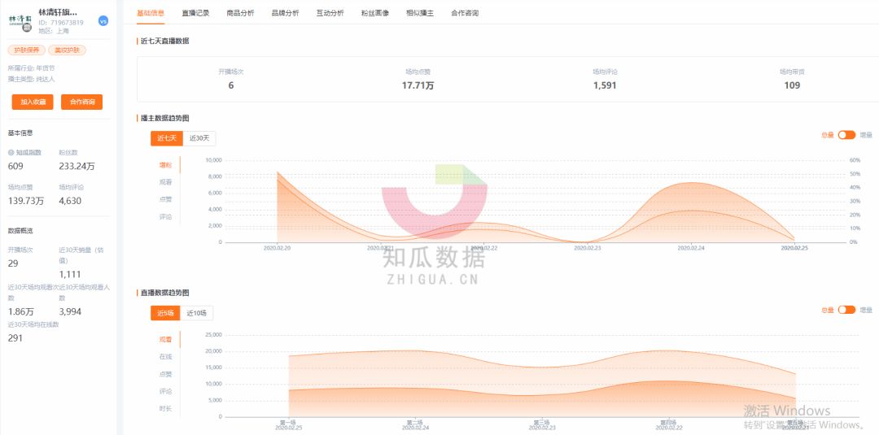Viewport: 879px width, 435px height.
Task: Click the 近30天销量 value 1,111
Action: pos(70,274)
